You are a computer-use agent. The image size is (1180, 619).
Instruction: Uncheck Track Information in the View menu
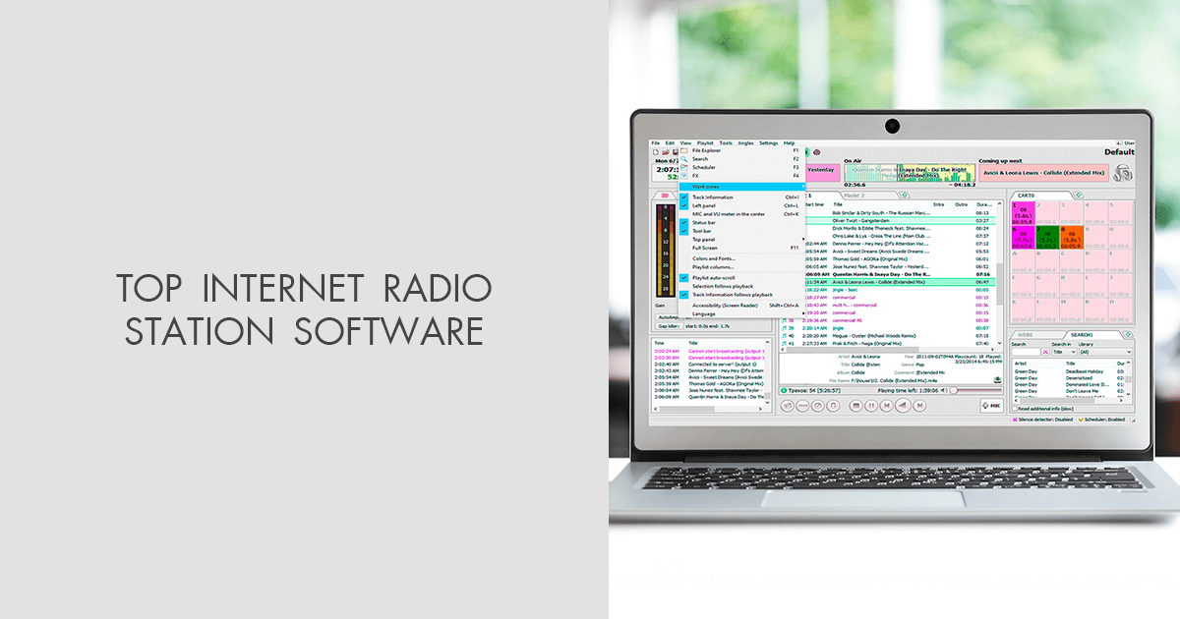713,197
